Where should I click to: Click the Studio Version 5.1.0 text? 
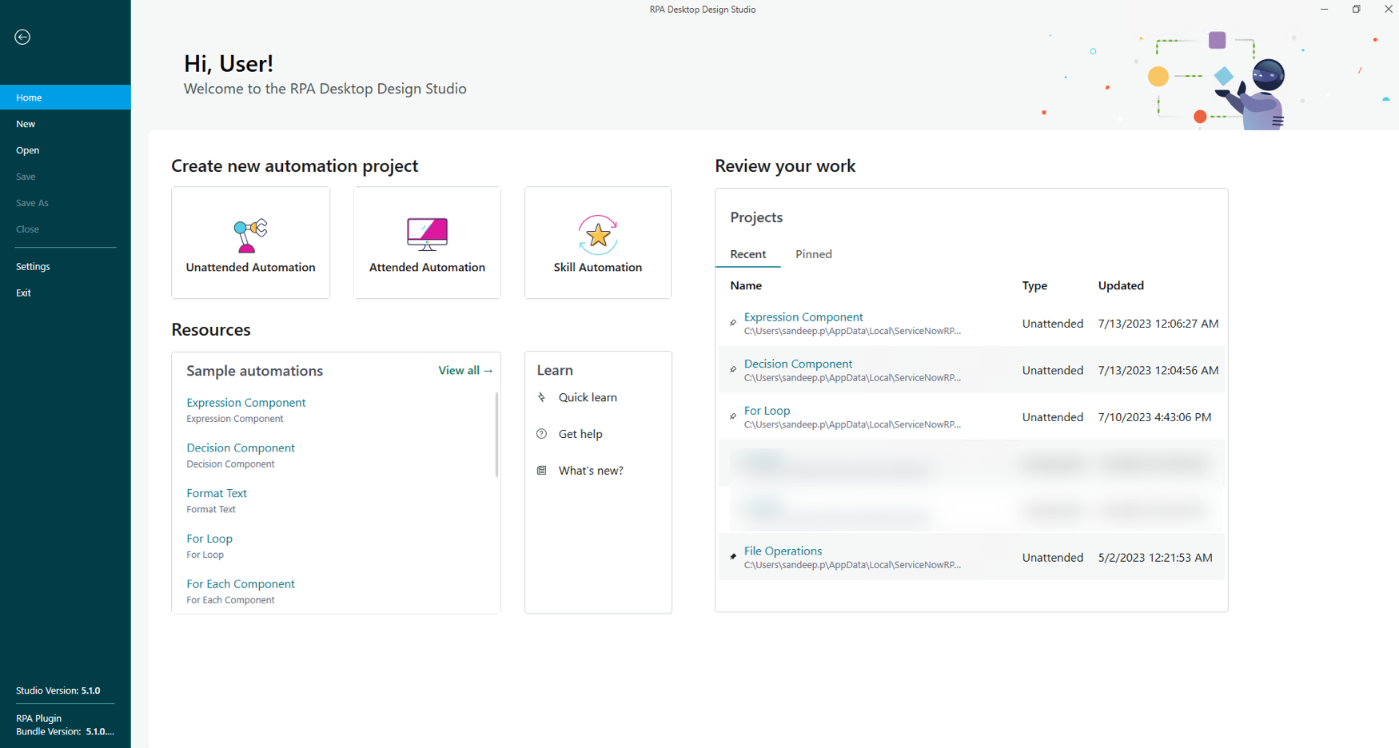(x=58, y=690)
